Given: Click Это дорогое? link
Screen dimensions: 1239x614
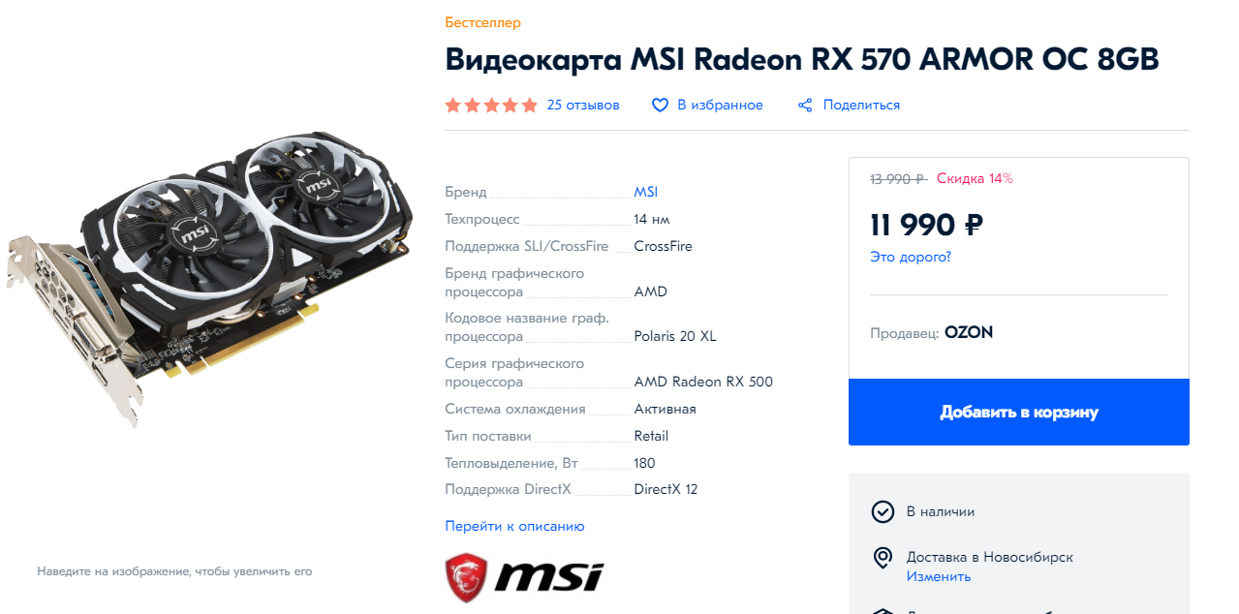Looking at the screenshot, I should [x=911, y=257].
